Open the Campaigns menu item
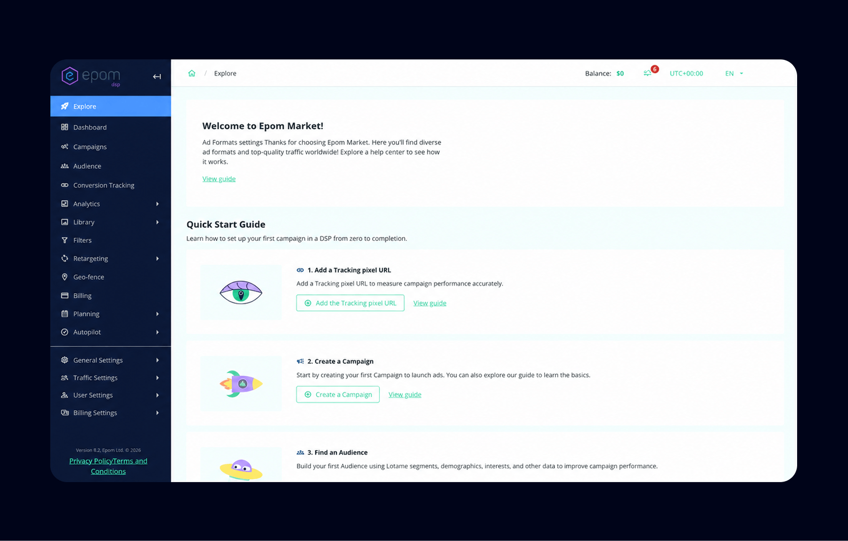Screen dimensions: 848x541 pyautogui.click(x=111, y=147)
